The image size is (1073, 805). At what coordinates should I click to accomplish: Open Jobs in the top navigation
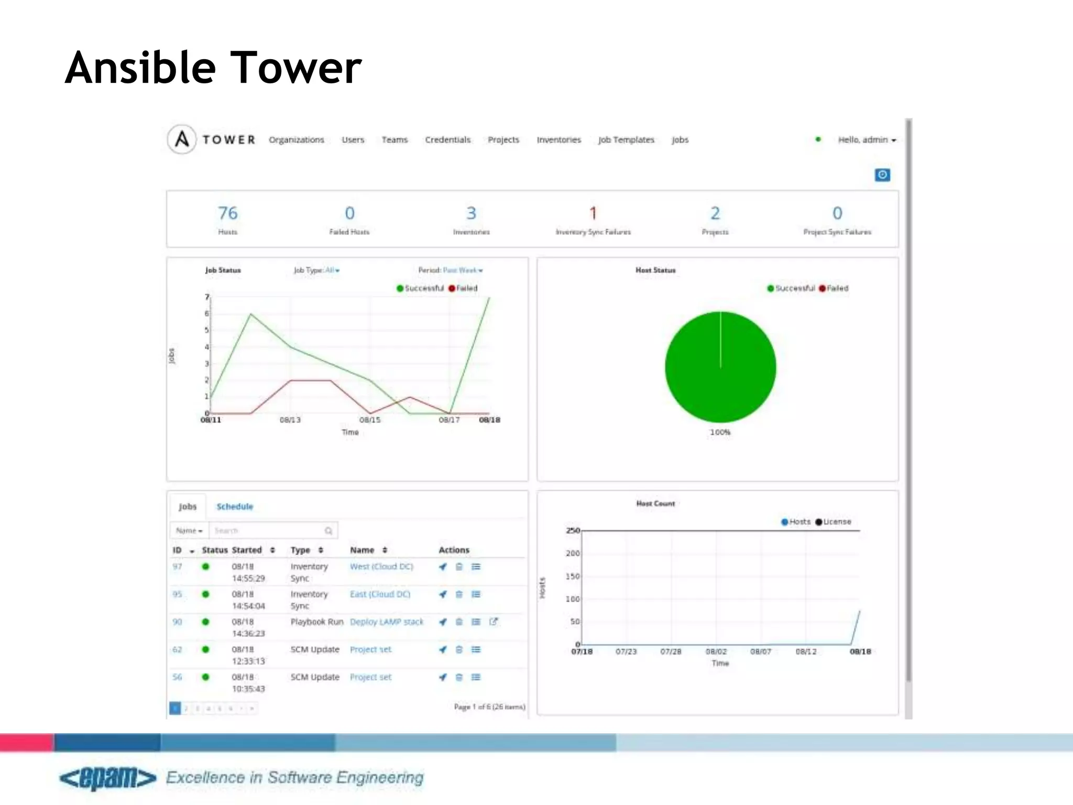(680, 140)
